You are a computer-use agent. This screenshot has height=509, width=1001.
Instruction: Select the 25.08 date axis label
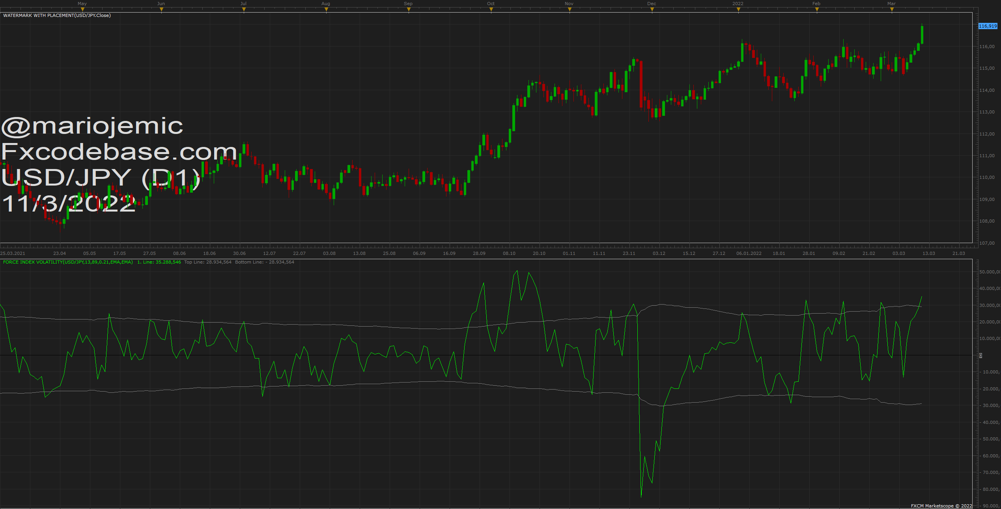[x=389, y=253]
